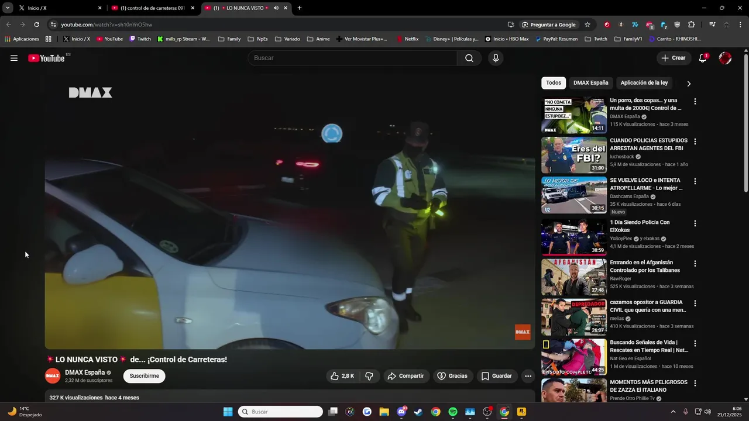The image size is (749, 421).
Task: Open 'cazamos opositor a GUARDIA CIVIL' thumbnail
Action: 573,317
